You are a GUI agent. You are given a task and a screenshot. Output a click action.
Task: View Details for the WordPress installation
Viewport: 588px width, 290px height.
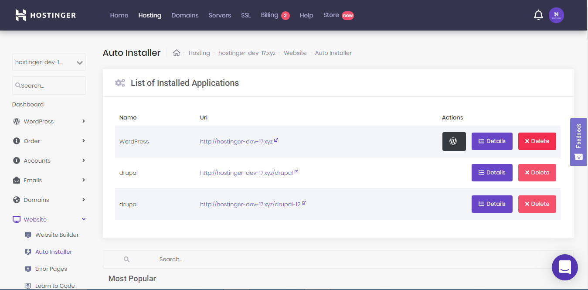click(492, 141)
